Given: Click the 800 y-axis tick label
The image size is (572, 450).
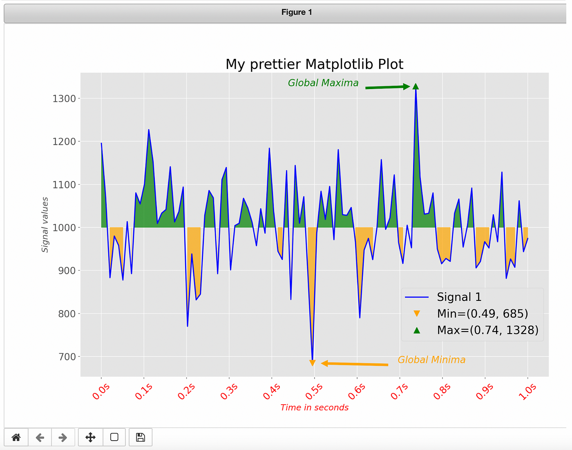Looking at the screenshot, I should (x=67, y=314).
